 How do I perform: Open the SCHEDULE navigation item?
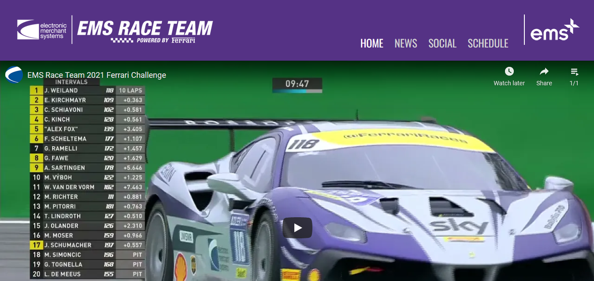tap(488, 43)
